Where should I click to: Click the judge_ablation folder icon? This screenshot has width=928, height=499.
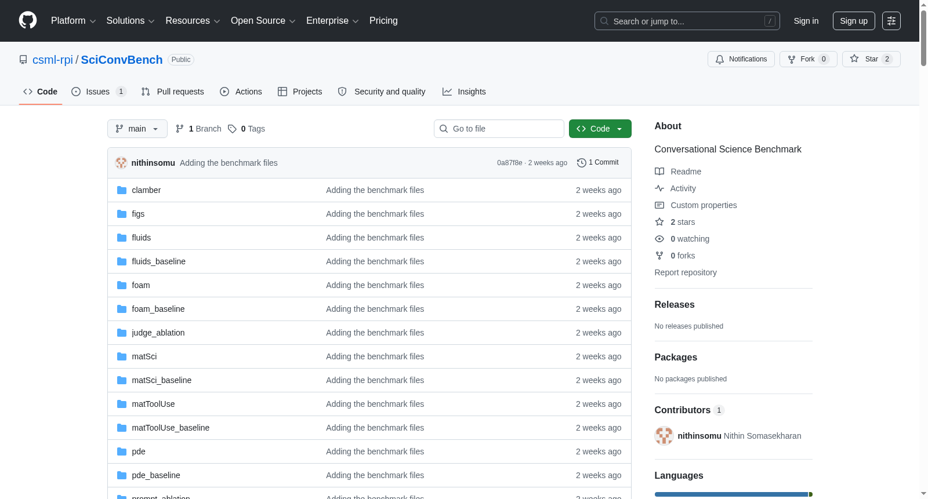[122, 333]
